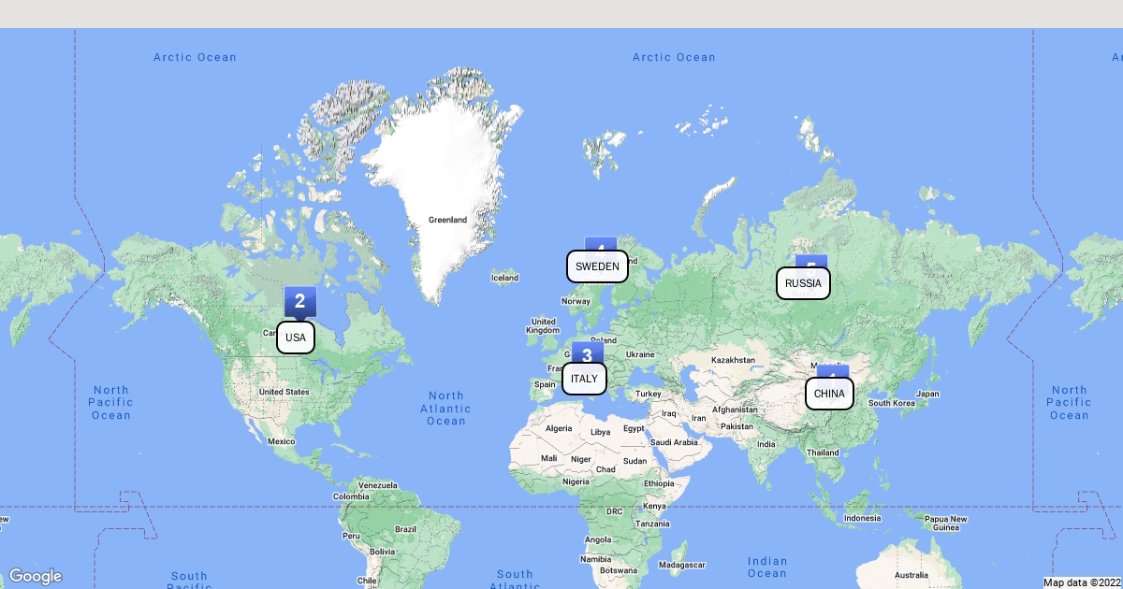Click the blue number 3 marker
1123x589 pixels.
[x=587, y=352]
